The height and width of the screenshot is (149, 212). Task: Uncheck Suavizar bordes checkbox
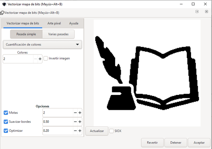[x=6, y=122]
